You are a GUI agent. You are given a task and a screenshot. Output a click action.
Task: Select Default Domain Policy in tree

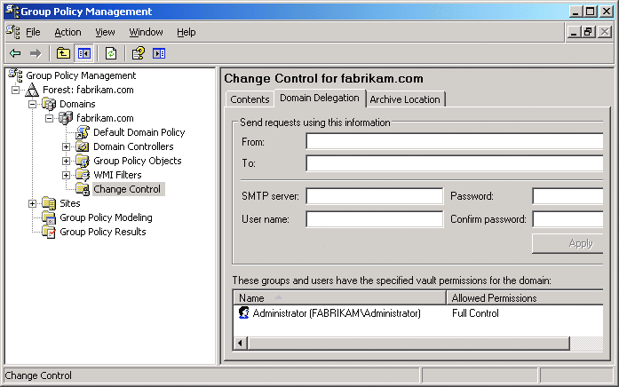[139, 132]
